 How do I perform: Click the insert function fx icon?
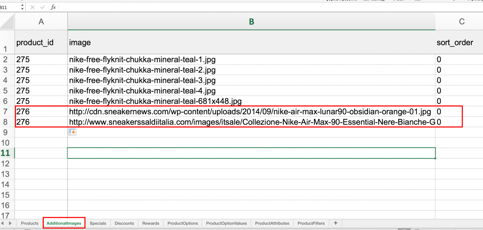click(x=53, y=7)
